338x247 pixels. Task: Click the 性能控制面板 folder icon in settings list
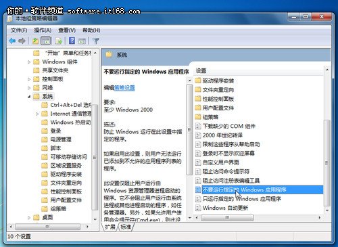197,99
